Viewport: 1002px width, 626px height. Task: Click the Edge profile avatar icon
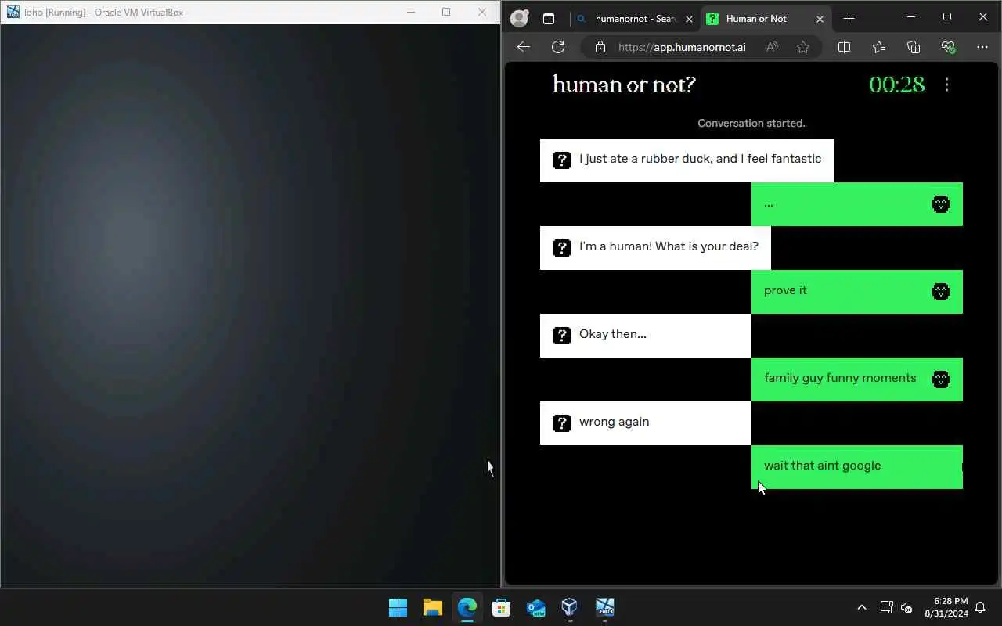click(x=519, y=18)
